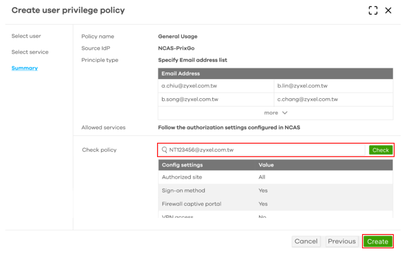410x254 pixels.
Task: Close the Create user privilege policy dialog
Action: pyautogui.click(x=388, y=10)
